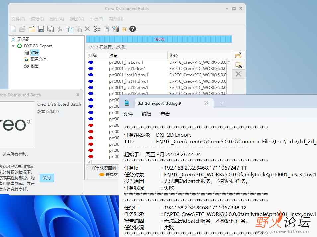Select the 输出 tree item
This screenshot has height=237, width=317.
(35, 66)
